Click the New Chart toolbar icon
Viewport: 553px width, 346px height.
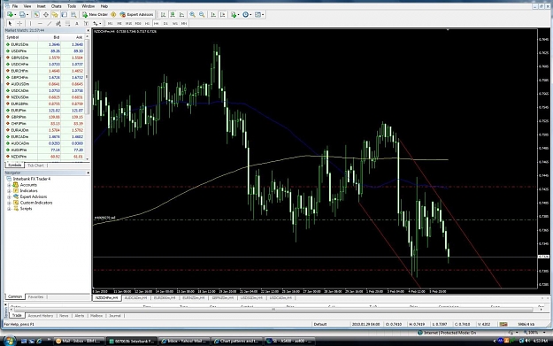tap(10, 14)
